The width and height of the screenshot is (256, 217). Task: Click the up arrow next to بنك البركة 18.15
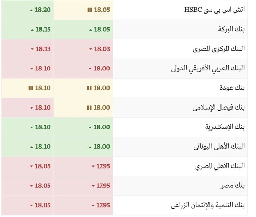(x=32, y=30)
